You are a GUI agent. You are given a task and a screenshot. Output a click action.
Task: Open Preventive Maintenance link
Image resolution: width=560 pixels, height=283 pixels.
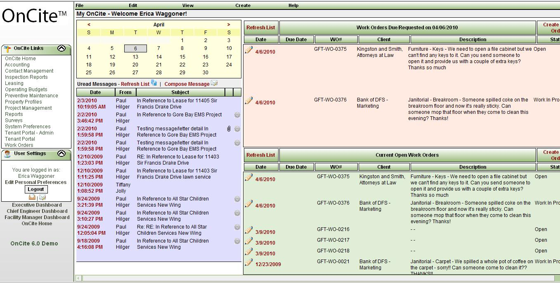point(31,96)
